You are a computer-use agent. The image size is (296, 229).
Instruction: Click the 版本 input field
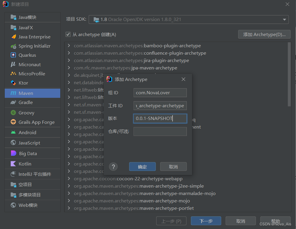click(x=160, y=118)
